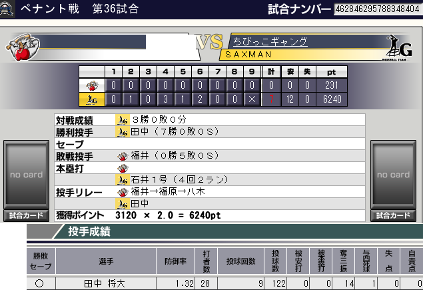
Task: Click the 6th inning score 2 cell
Action: coord(200,99)
